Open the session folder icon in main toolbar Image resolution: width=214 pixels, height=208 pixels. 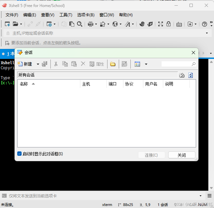[x=15, y=24]
